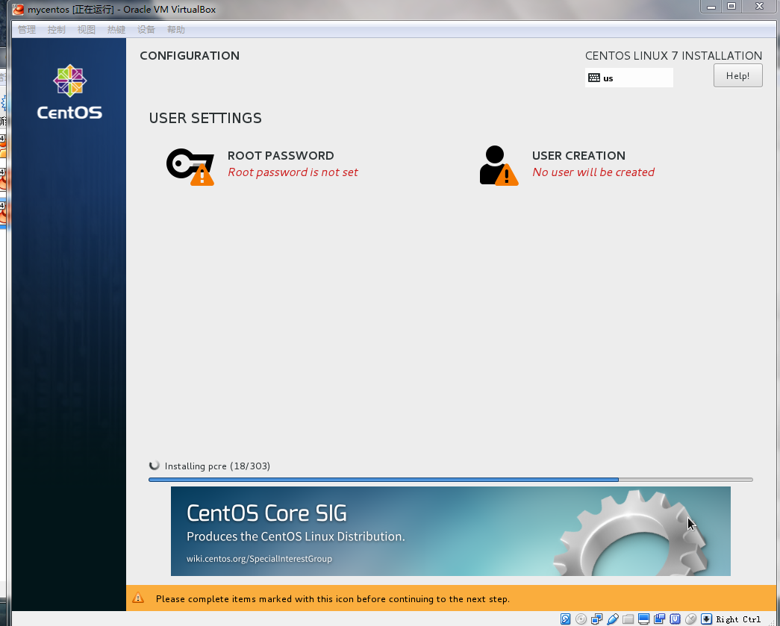Maximize the VirtualBox window
This screenshot has width=780, height=626.
[x=731, y=7]
